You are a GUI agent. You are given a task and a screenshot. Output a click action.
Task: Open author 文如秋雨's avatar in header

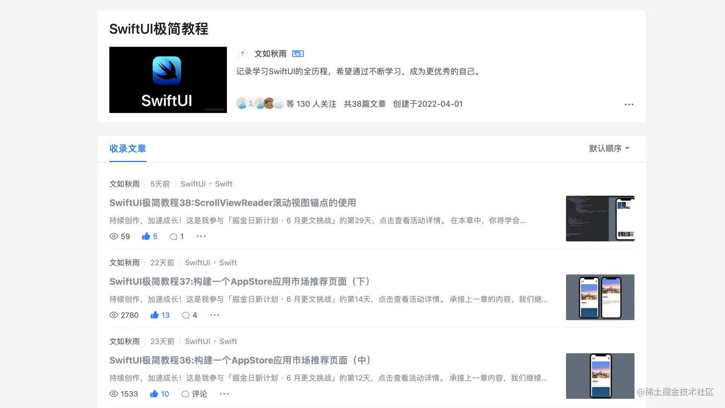tap(243, 54)
